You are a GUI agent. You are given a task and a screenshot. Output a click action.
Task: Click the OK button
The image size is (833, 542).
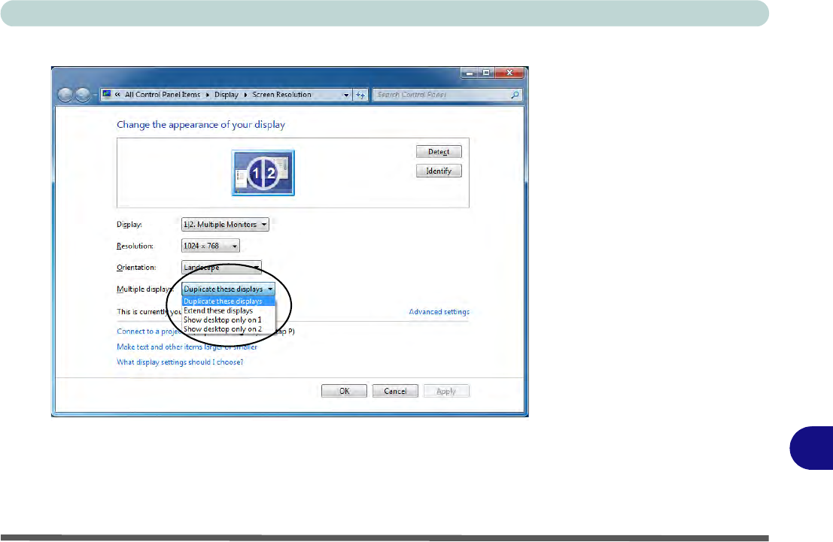click(344, 391)
